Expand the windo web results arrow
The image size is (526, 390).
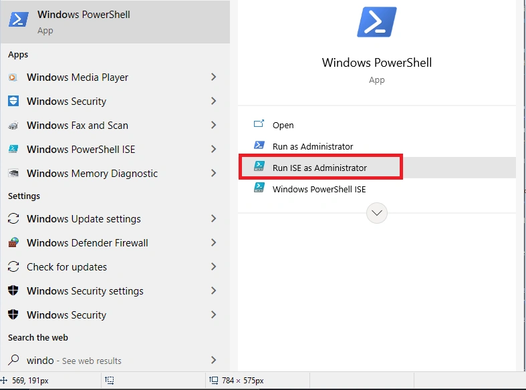(x=214, y=360)
